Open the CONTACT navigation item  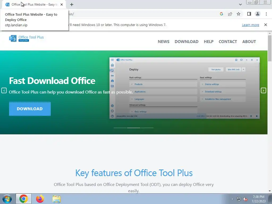(x=228, y=42)
